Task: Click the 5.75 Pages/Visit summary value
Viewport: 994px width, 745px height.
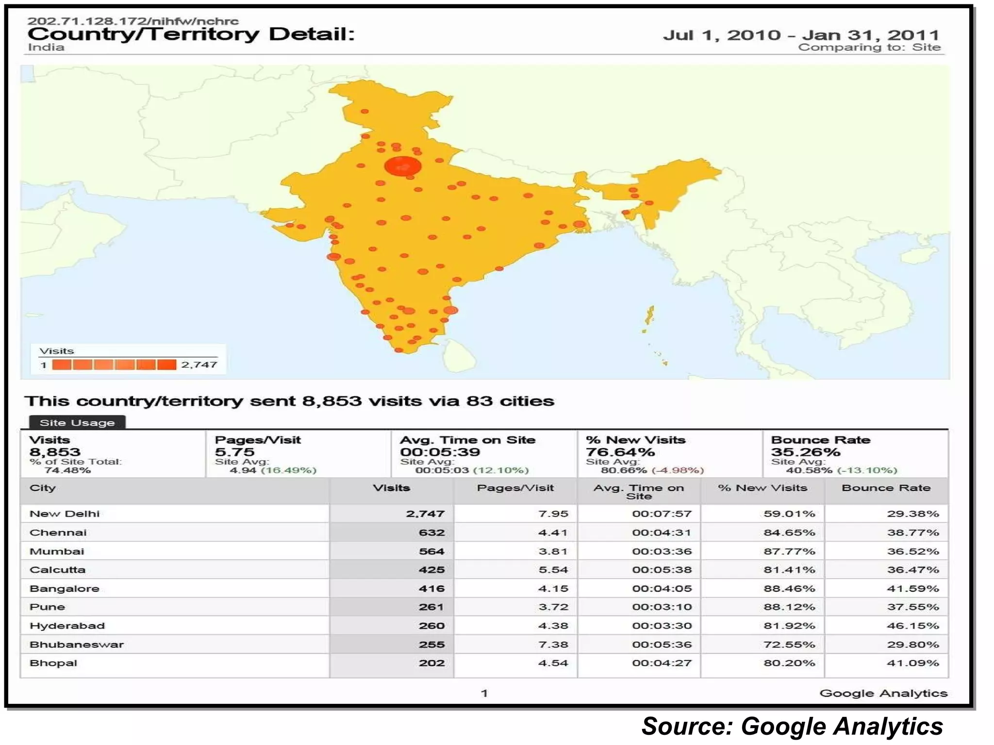Action: (234, 452)
